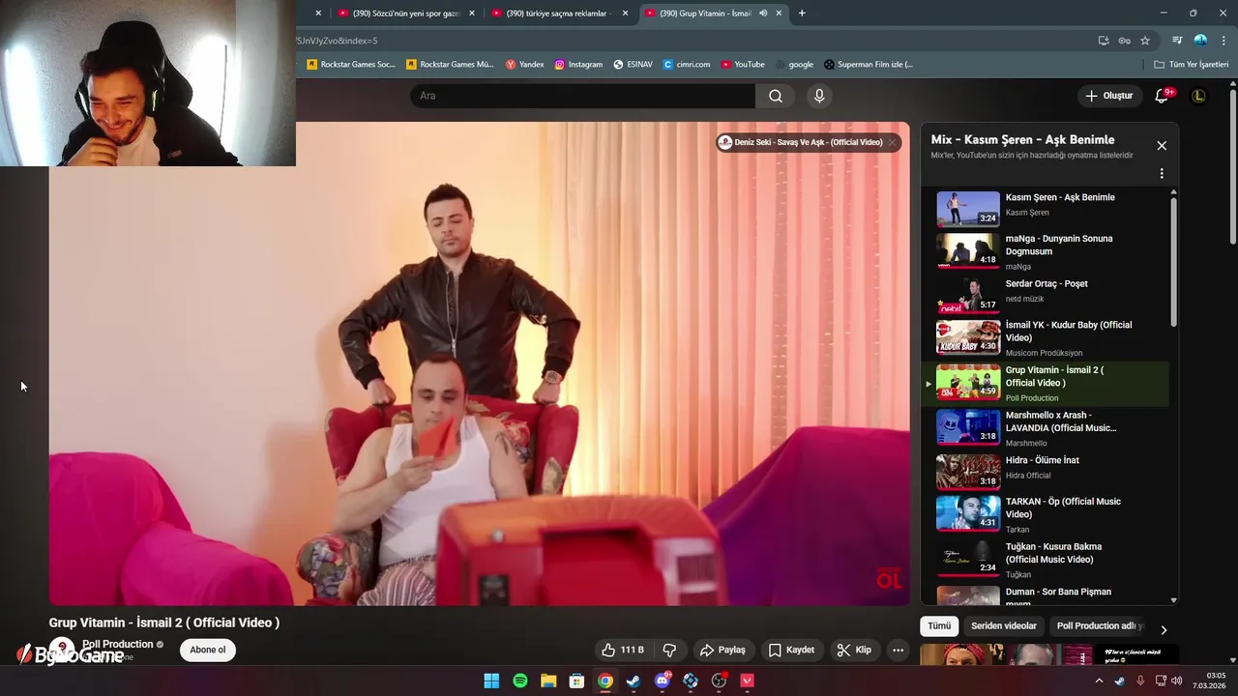The image size is (1238, 696).
Task: Open Discord from the taskbar
Action: (662, 681)
